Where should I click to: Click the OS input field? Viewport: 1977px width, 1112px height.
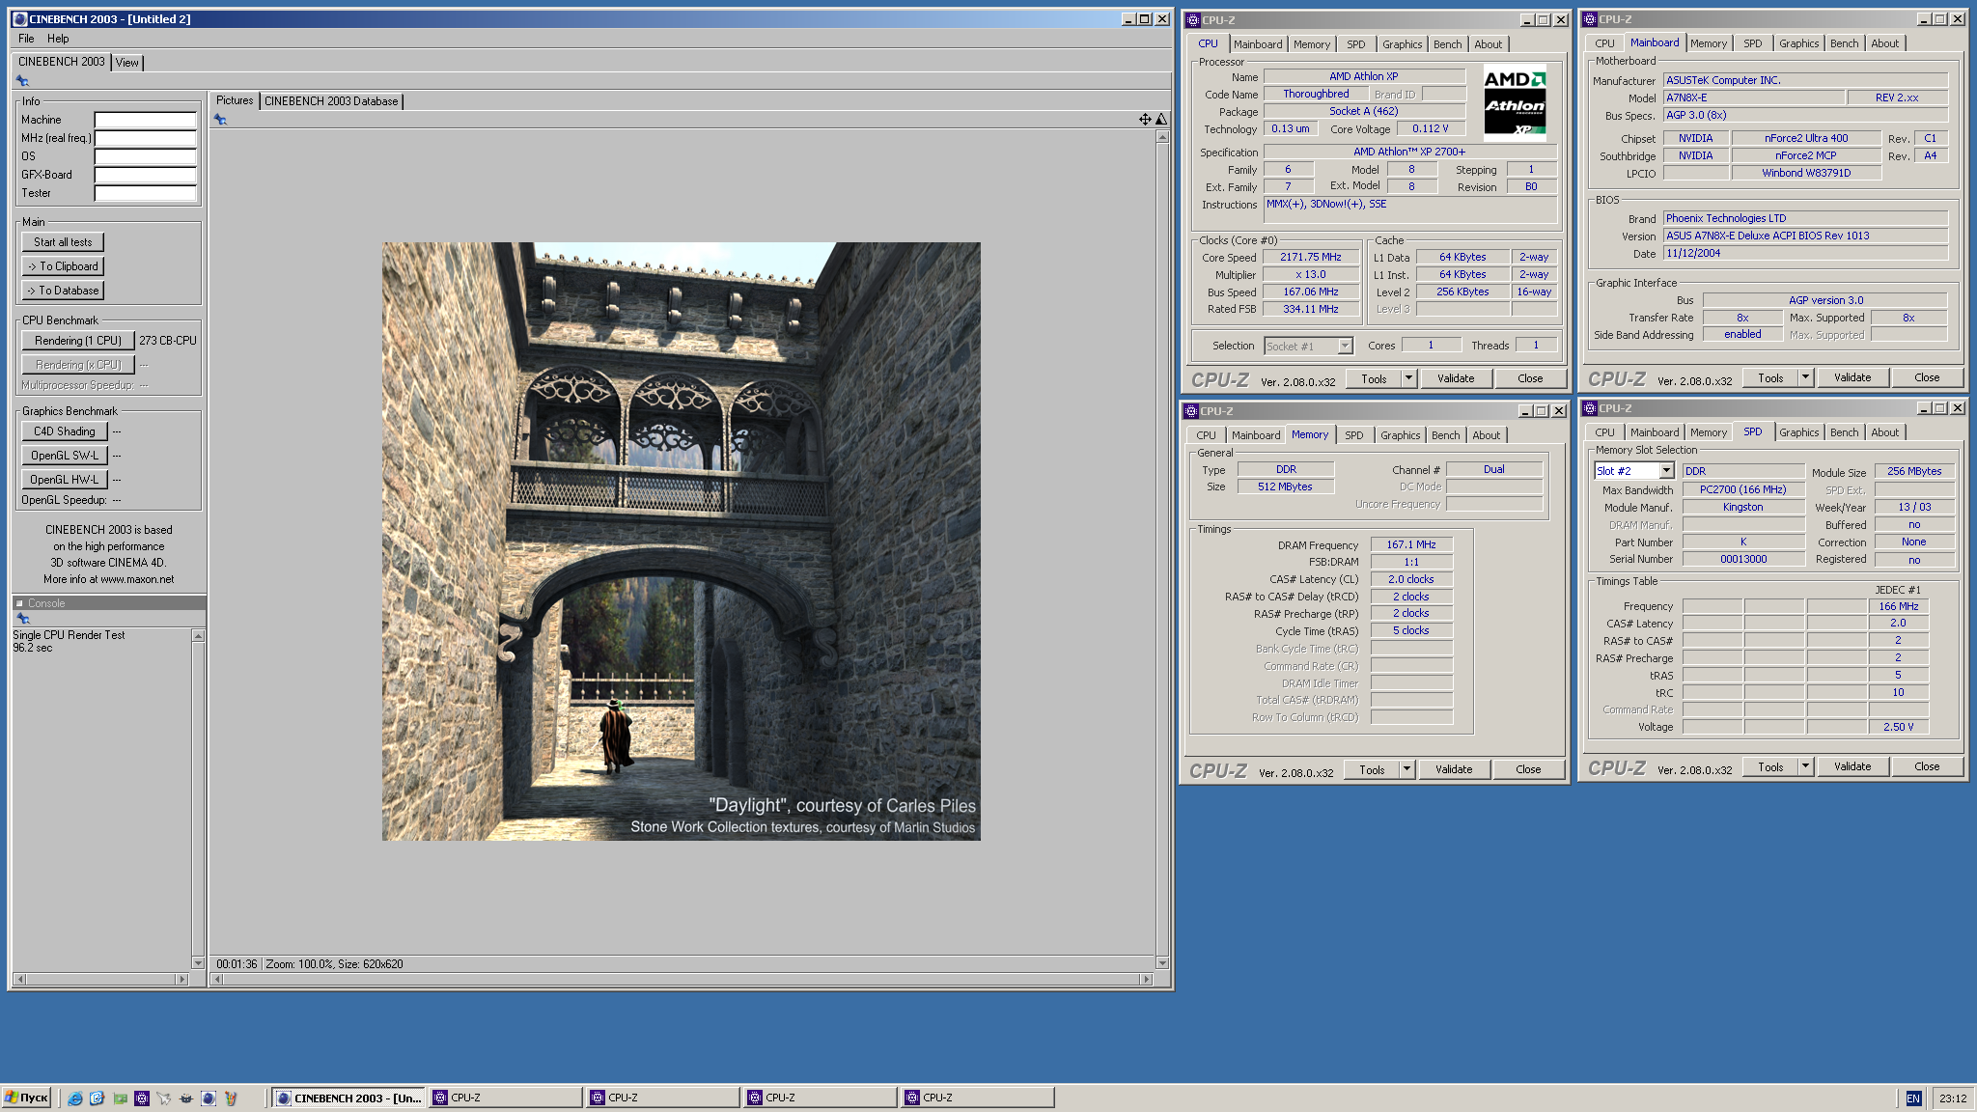[146, 156]
